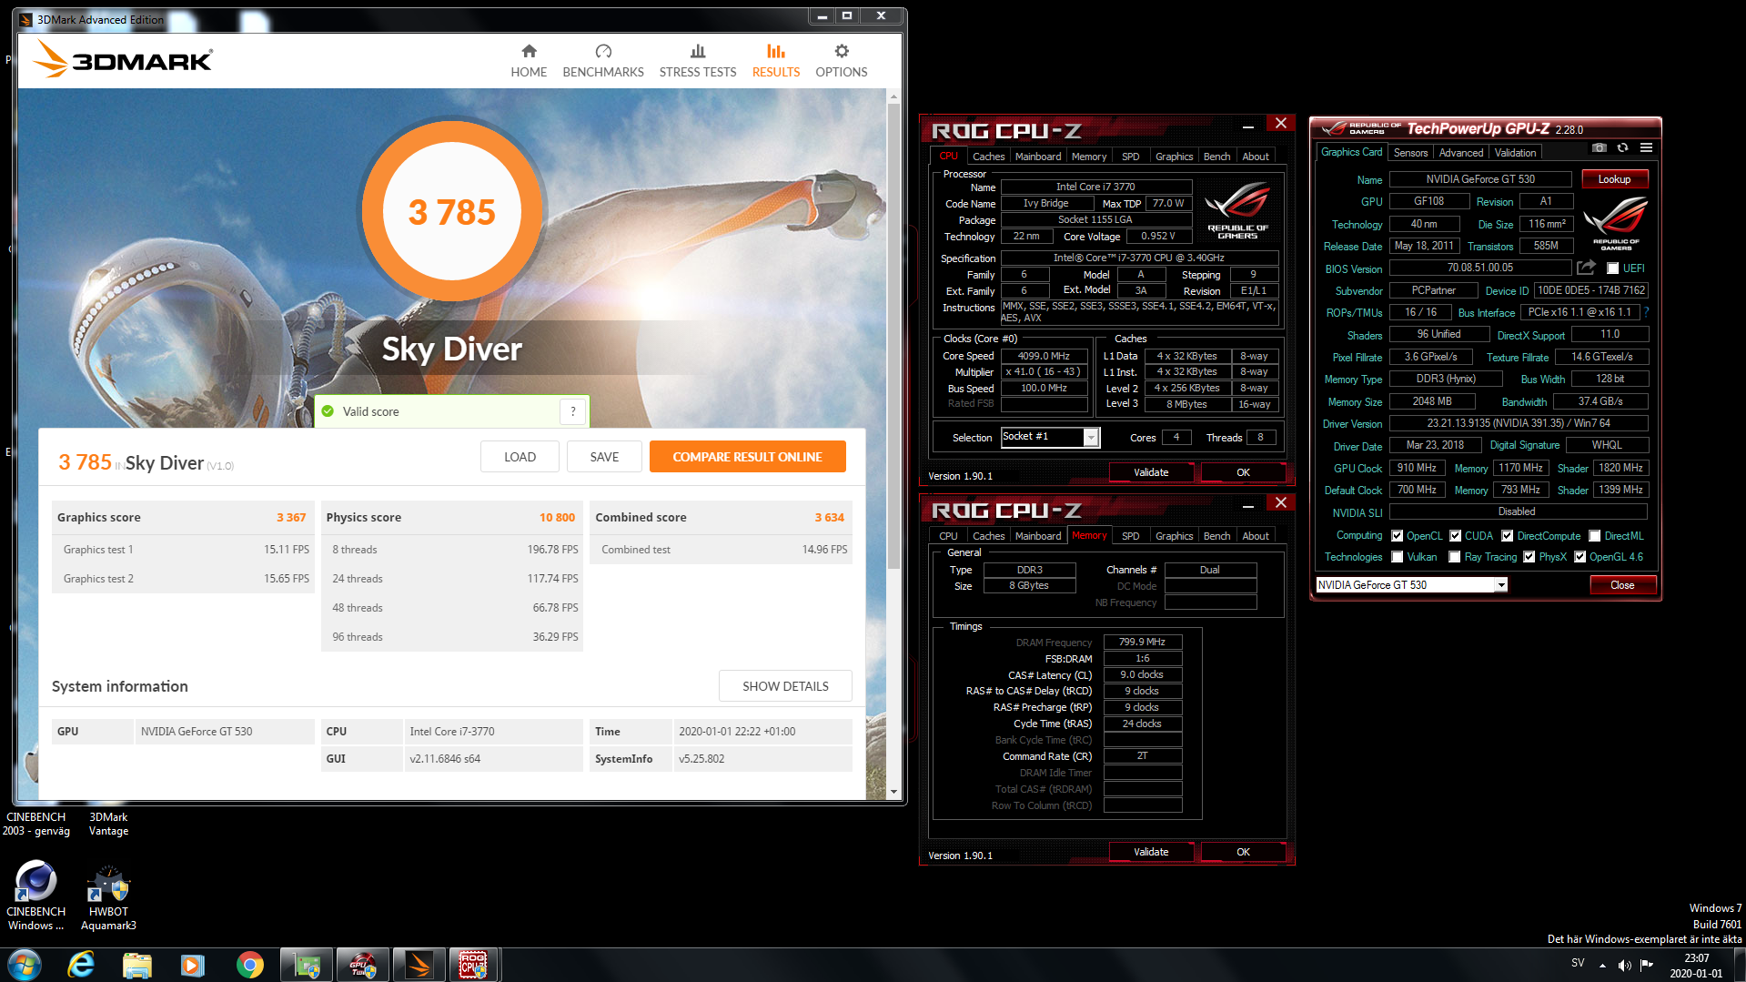
Task: Open 3DMark Vantage desktop shortcut label
Action: (x=108, y=824)
